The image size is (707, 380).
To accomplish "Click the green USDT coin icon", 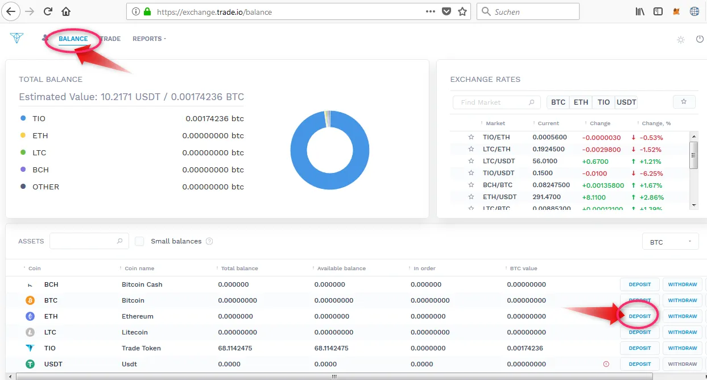I will click(30, 364).
